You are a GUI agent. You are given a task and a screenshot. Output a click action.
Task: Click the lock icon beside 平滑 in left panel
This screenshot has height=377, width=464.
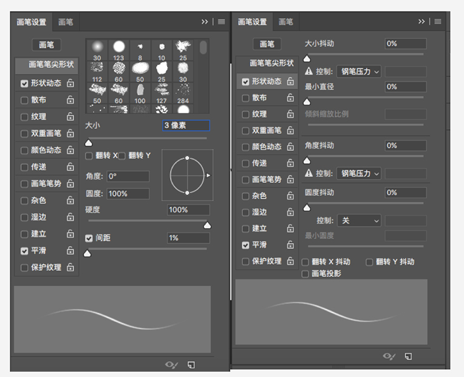click(70, 250)
